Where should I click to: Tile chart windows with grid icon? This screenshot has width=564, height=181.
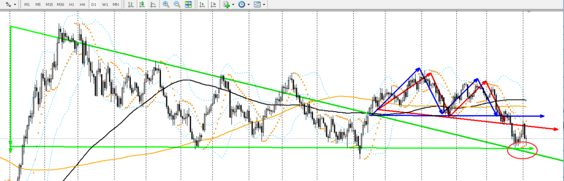coord(188,4)
